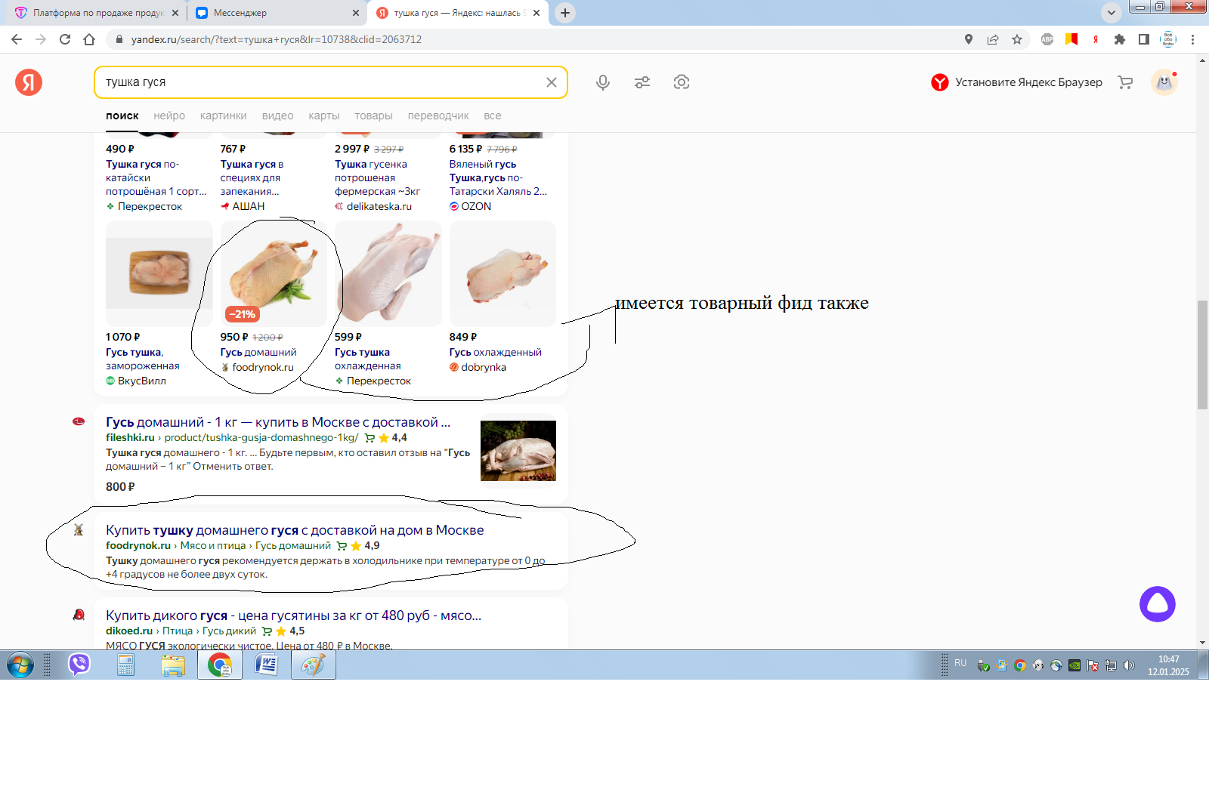This screenshot has height=799, width=1209.
Task: Click the dobrynka chilled goose image
Action: [502, 273]
